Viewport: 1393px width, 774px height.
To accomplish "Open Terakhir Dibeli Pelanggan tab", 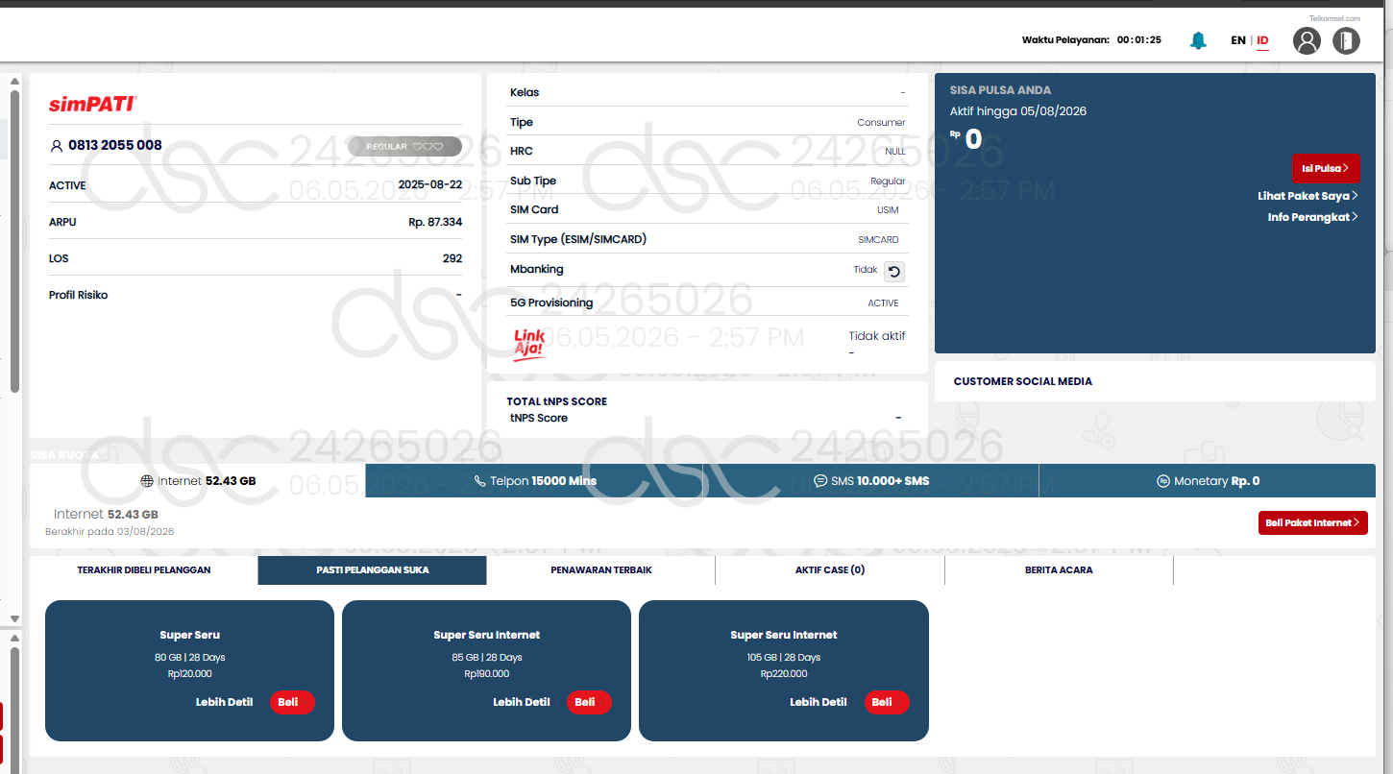I will [x=144, y=570].
